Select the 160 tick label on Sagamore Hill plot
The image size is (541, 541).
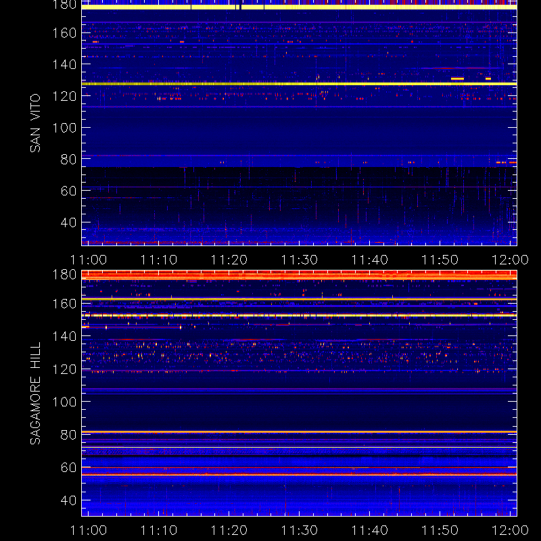(x=64, y=304)
